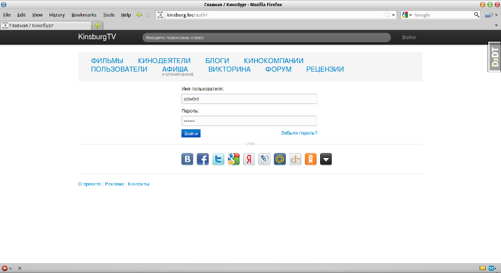Focus the site search word field
Viewport: 501px width, 273px height.
click(266, 37)
